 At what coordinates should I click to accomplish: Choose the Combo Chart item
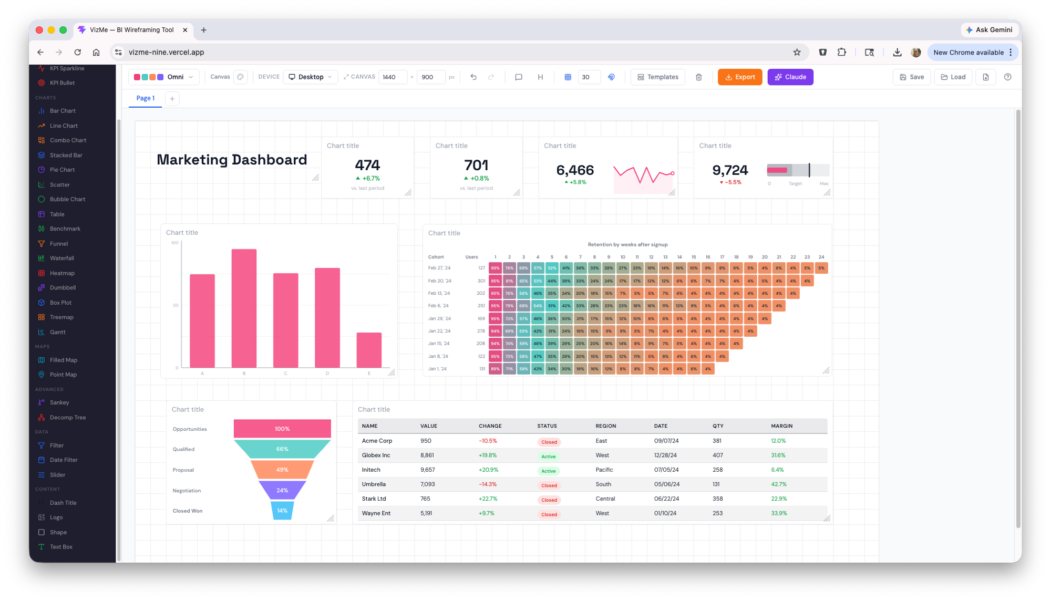pyautogui.click(x=68, y=140)
